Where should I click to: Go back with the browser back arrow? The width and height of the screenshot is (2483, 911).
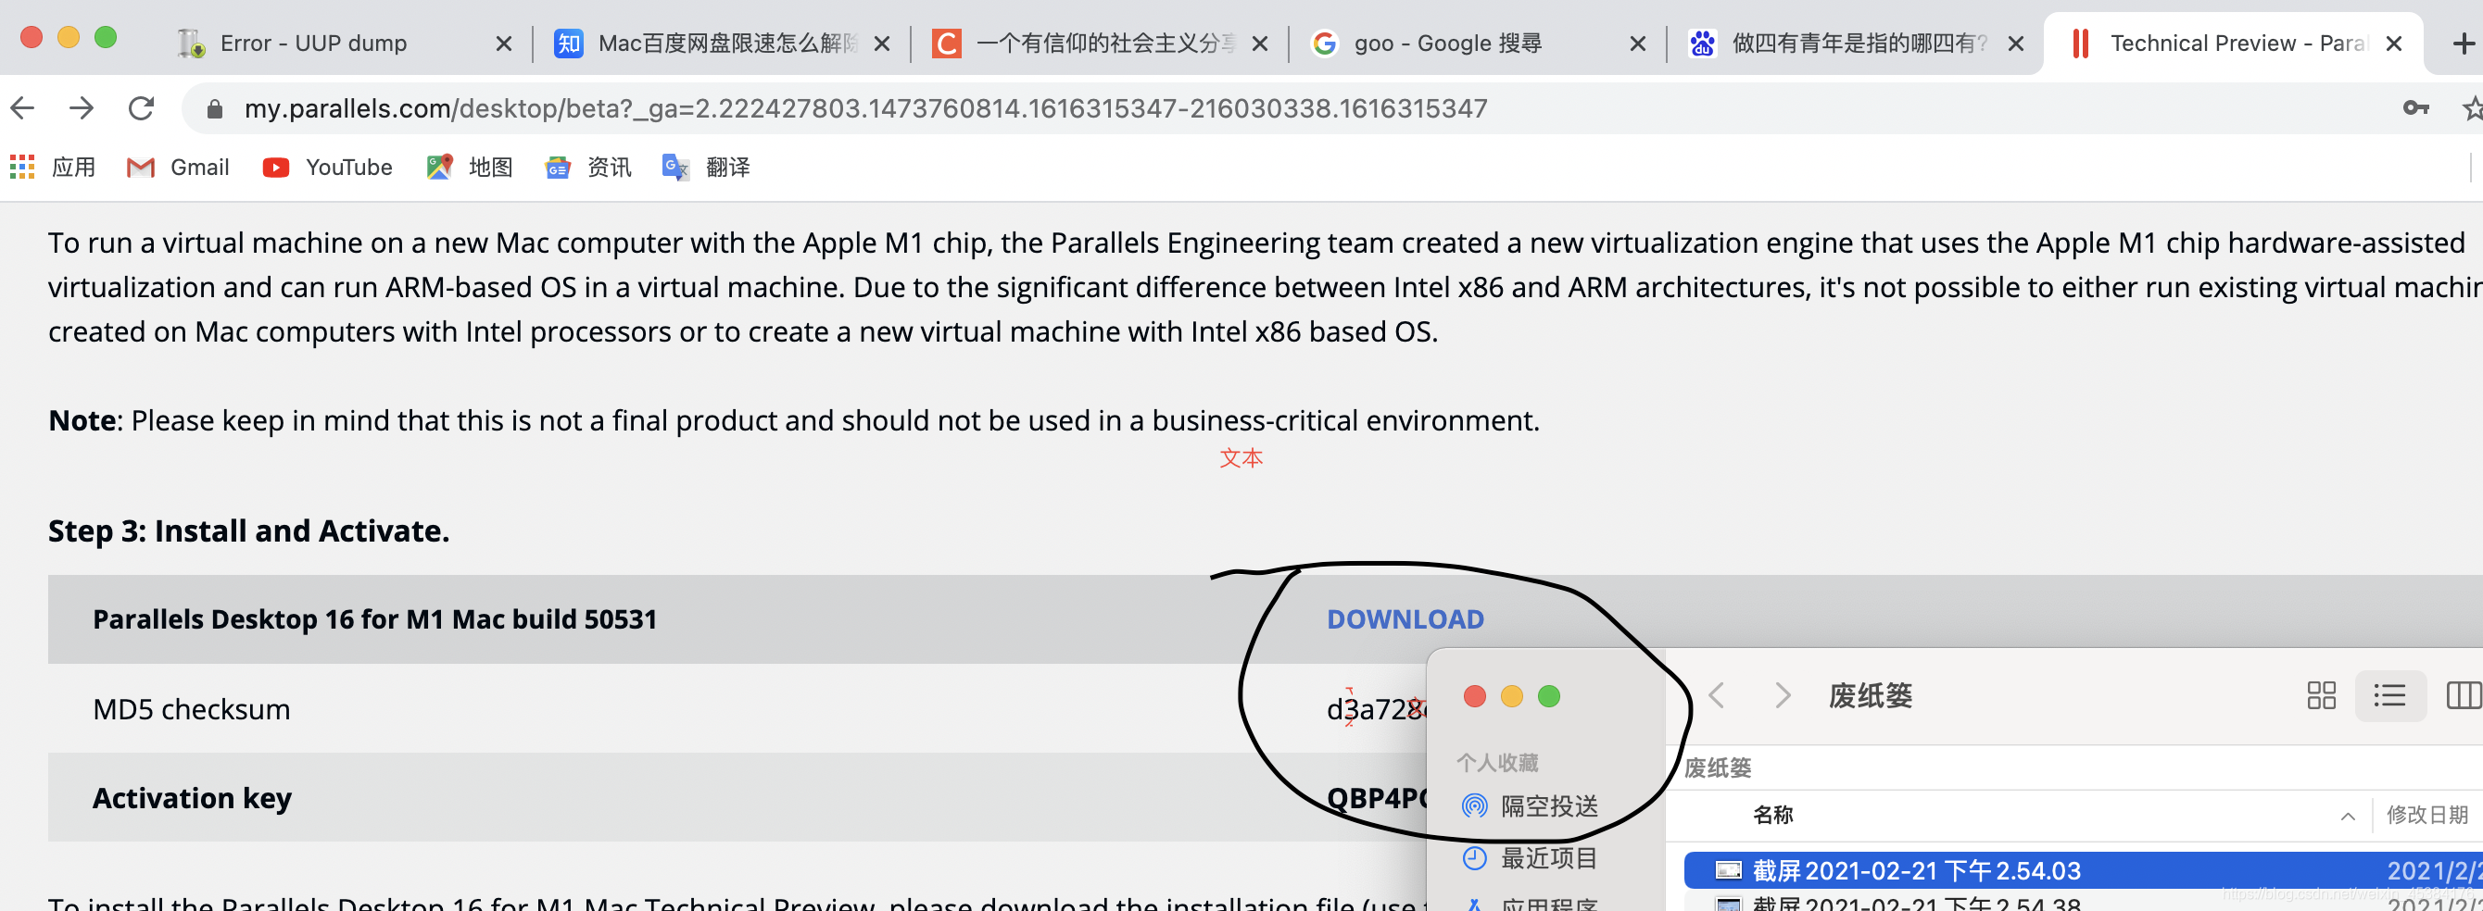pos(23,107)
